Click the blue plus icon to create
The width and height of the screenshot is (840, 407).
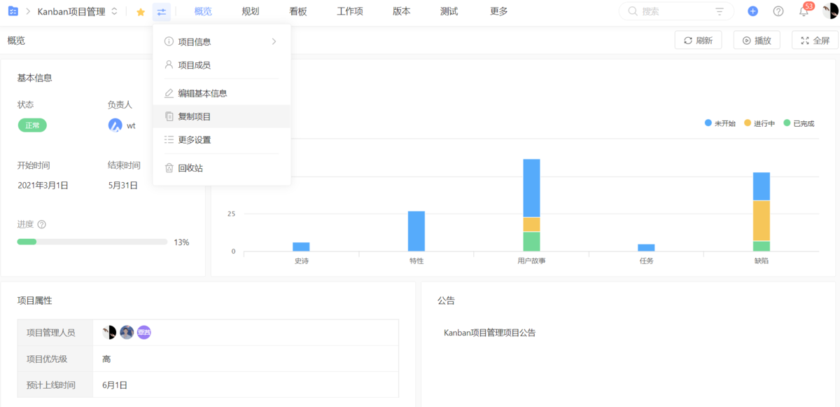752,11
